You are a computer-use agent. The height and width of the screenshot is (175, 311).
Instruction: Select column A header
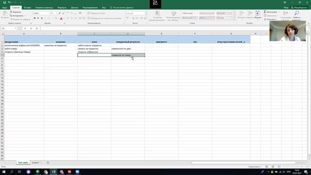[24, 34]
